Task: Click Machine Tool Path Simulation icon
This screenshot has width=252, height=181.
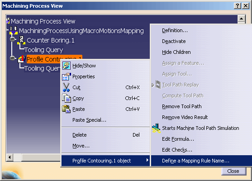Action: click(156, 128)
